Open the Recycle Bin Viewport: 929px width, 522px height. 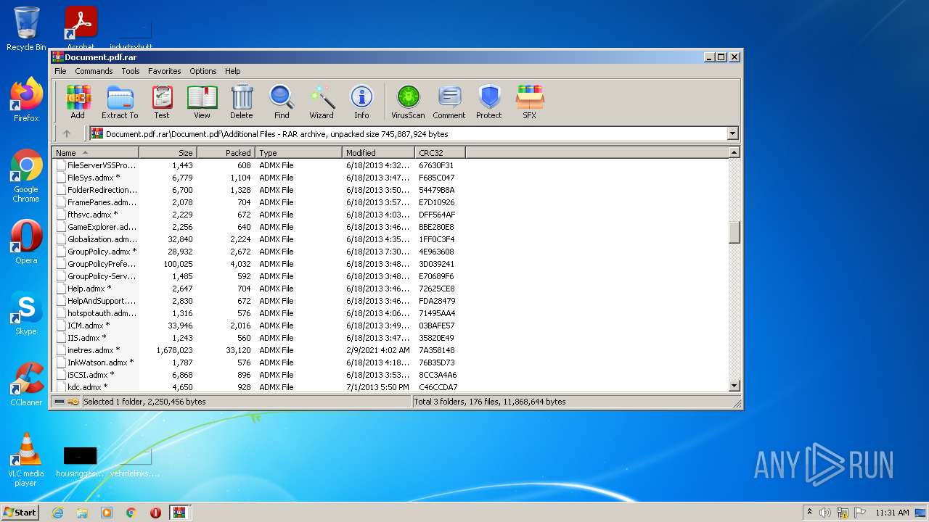26,29
